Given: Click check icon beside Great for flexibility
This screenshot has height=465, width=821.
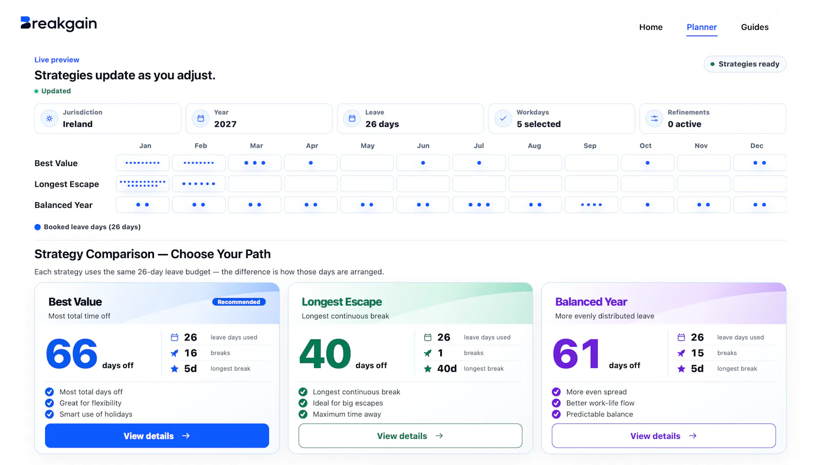Looking at the screenshot, I should click(x=50, y=403).
